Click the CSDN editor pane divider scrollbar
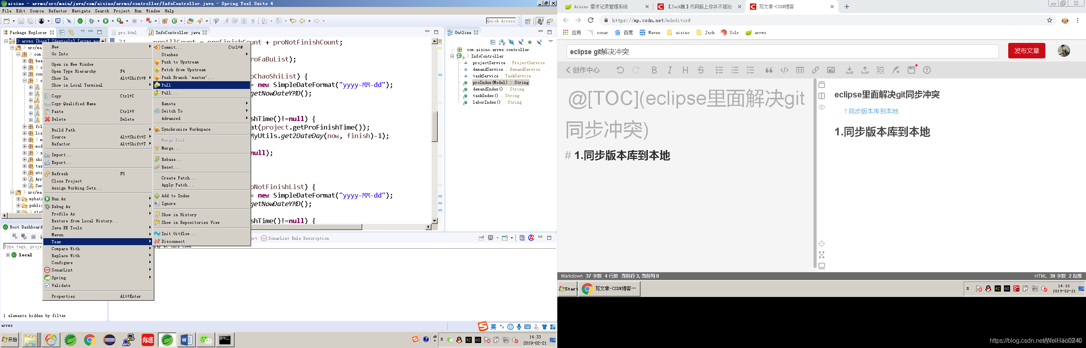This screenshot has height=348, width=1086. pos(814,173)
